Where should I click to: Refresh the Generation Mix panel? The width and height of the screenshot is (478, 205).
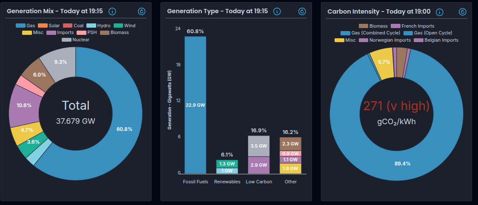142,11
